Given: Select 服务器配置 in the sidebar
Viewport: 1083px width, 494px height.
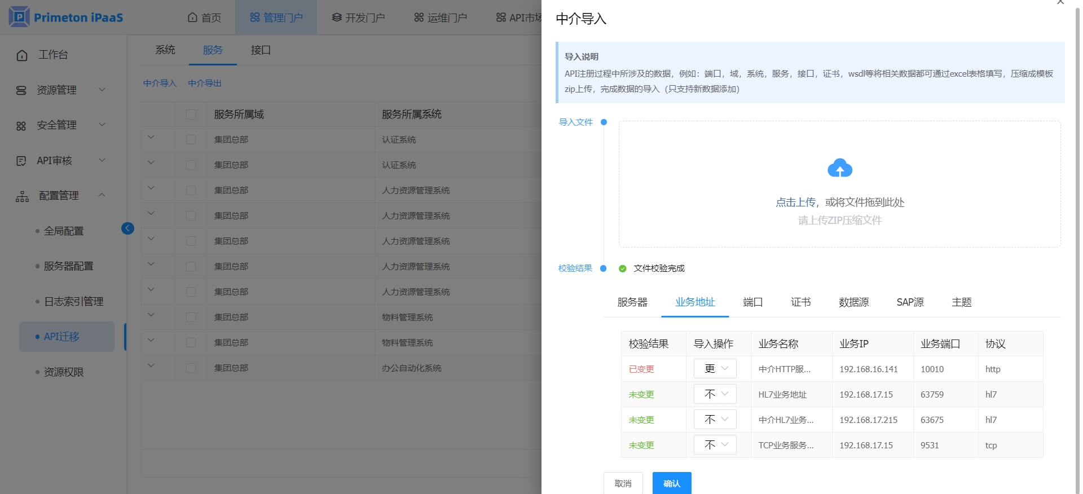Looking at the screenshot, I should coord(68,266).
